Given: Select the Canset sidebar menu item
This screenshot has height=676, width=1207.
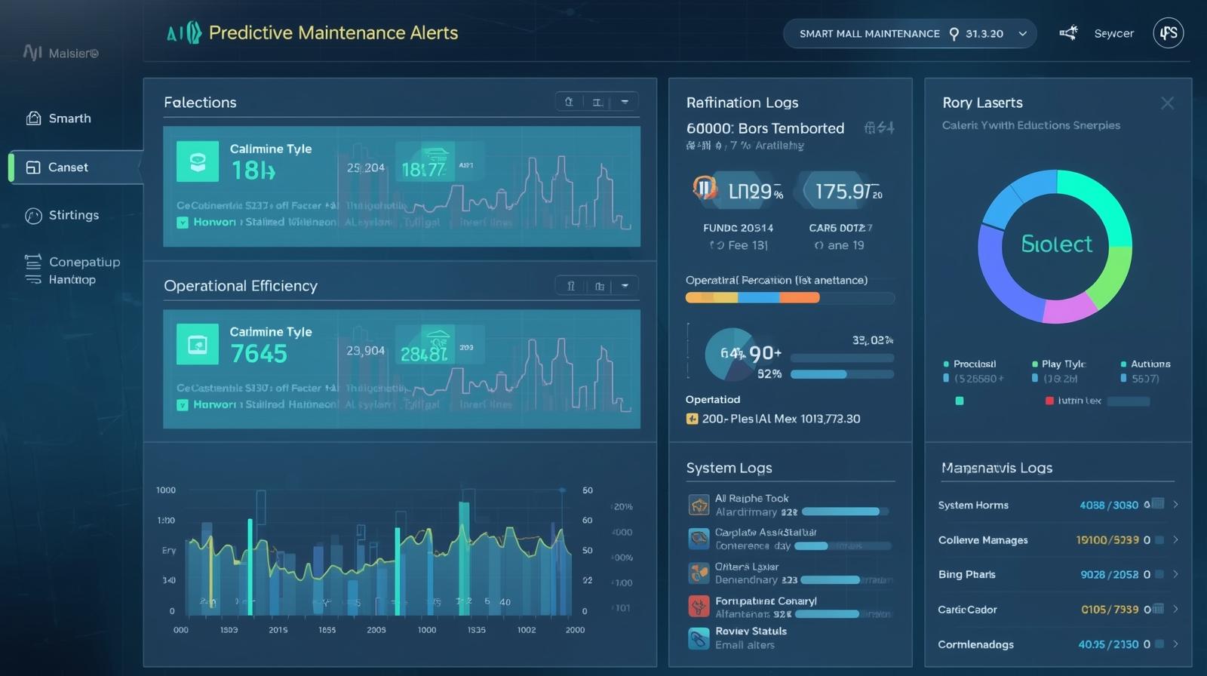Looking at the screenshot, I should [x=68, y=167].
